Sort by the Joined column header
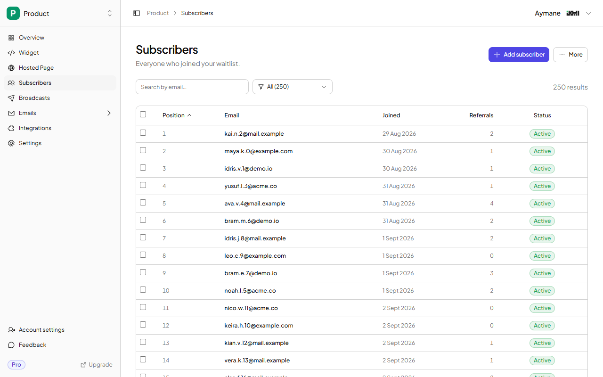The width and height of the screenshot is (603, 377). 391,115
